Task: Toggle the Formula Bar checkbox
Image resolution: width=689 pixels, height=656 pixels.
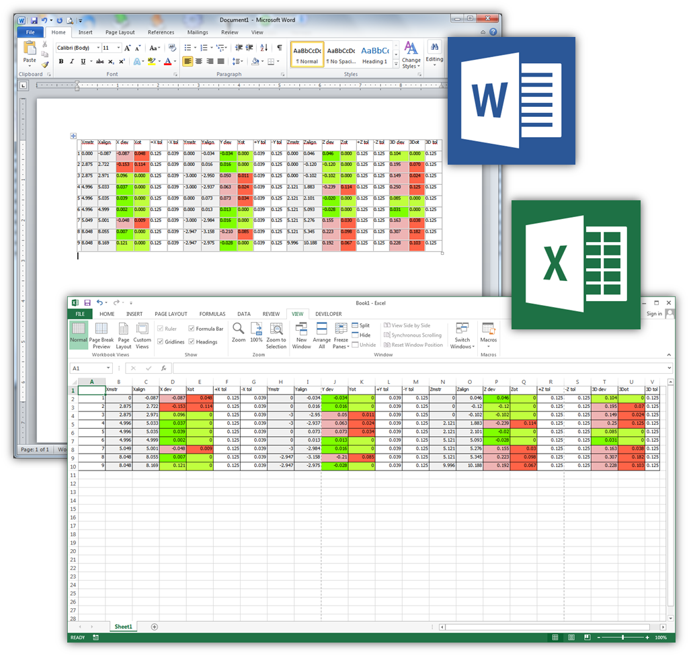Action: (x=192, y=329)
